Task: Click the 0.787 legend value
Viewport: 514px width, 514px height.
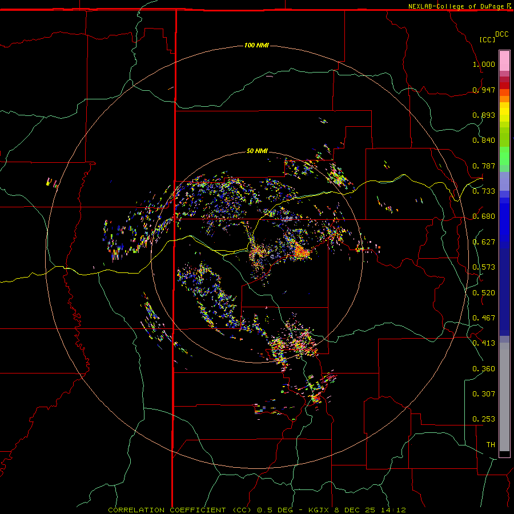Action: coord(484,166)
